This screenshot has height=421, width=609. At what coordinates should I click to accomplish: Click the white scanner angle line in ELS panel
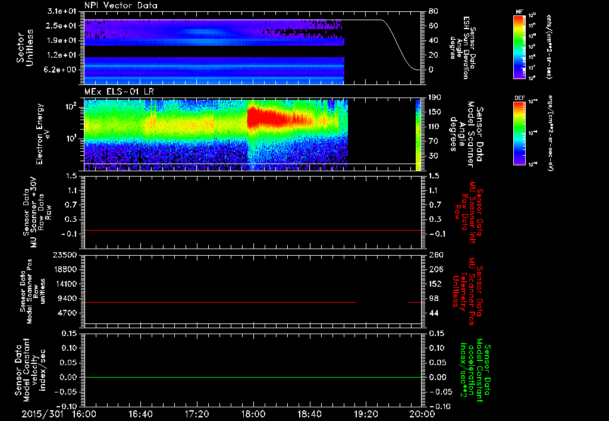coord(252,164)
